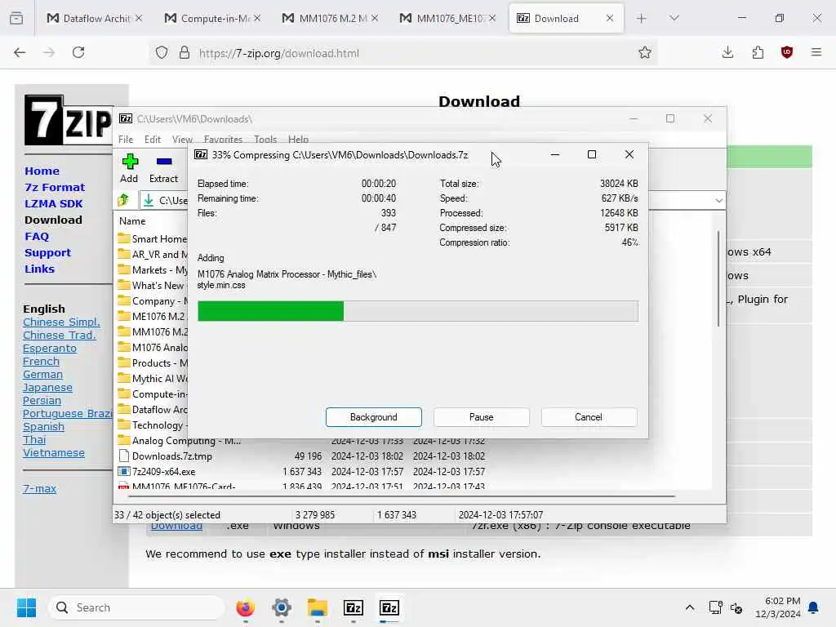Open the Tools menu in 7-Zip
This screenshot has width=836, height=627.
point(265,139)
